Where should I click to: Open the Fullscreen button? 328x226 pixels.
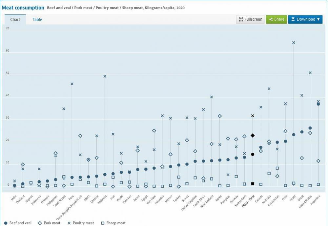pos(250,19)
